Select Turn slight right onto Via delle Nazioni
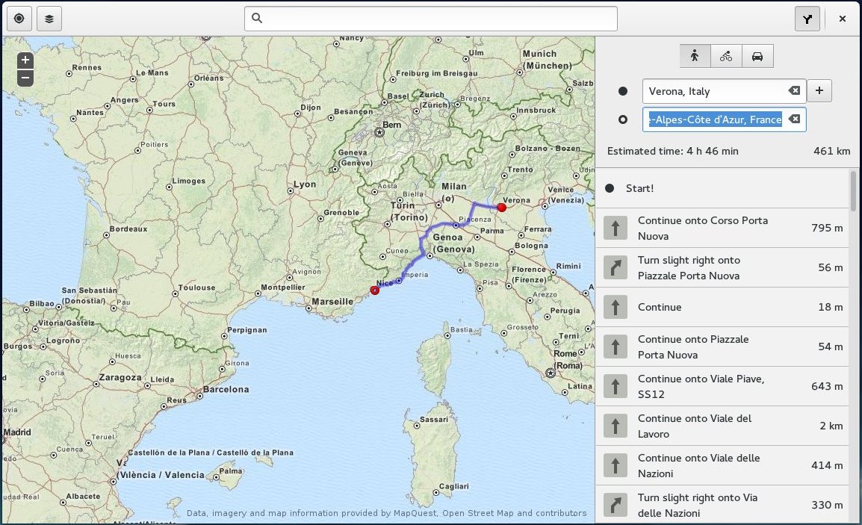 point(722,504)
